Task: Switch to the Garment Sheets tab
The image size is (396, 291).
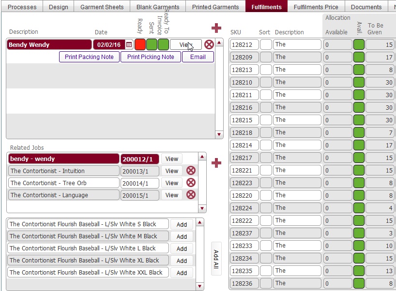Action: 102,7
